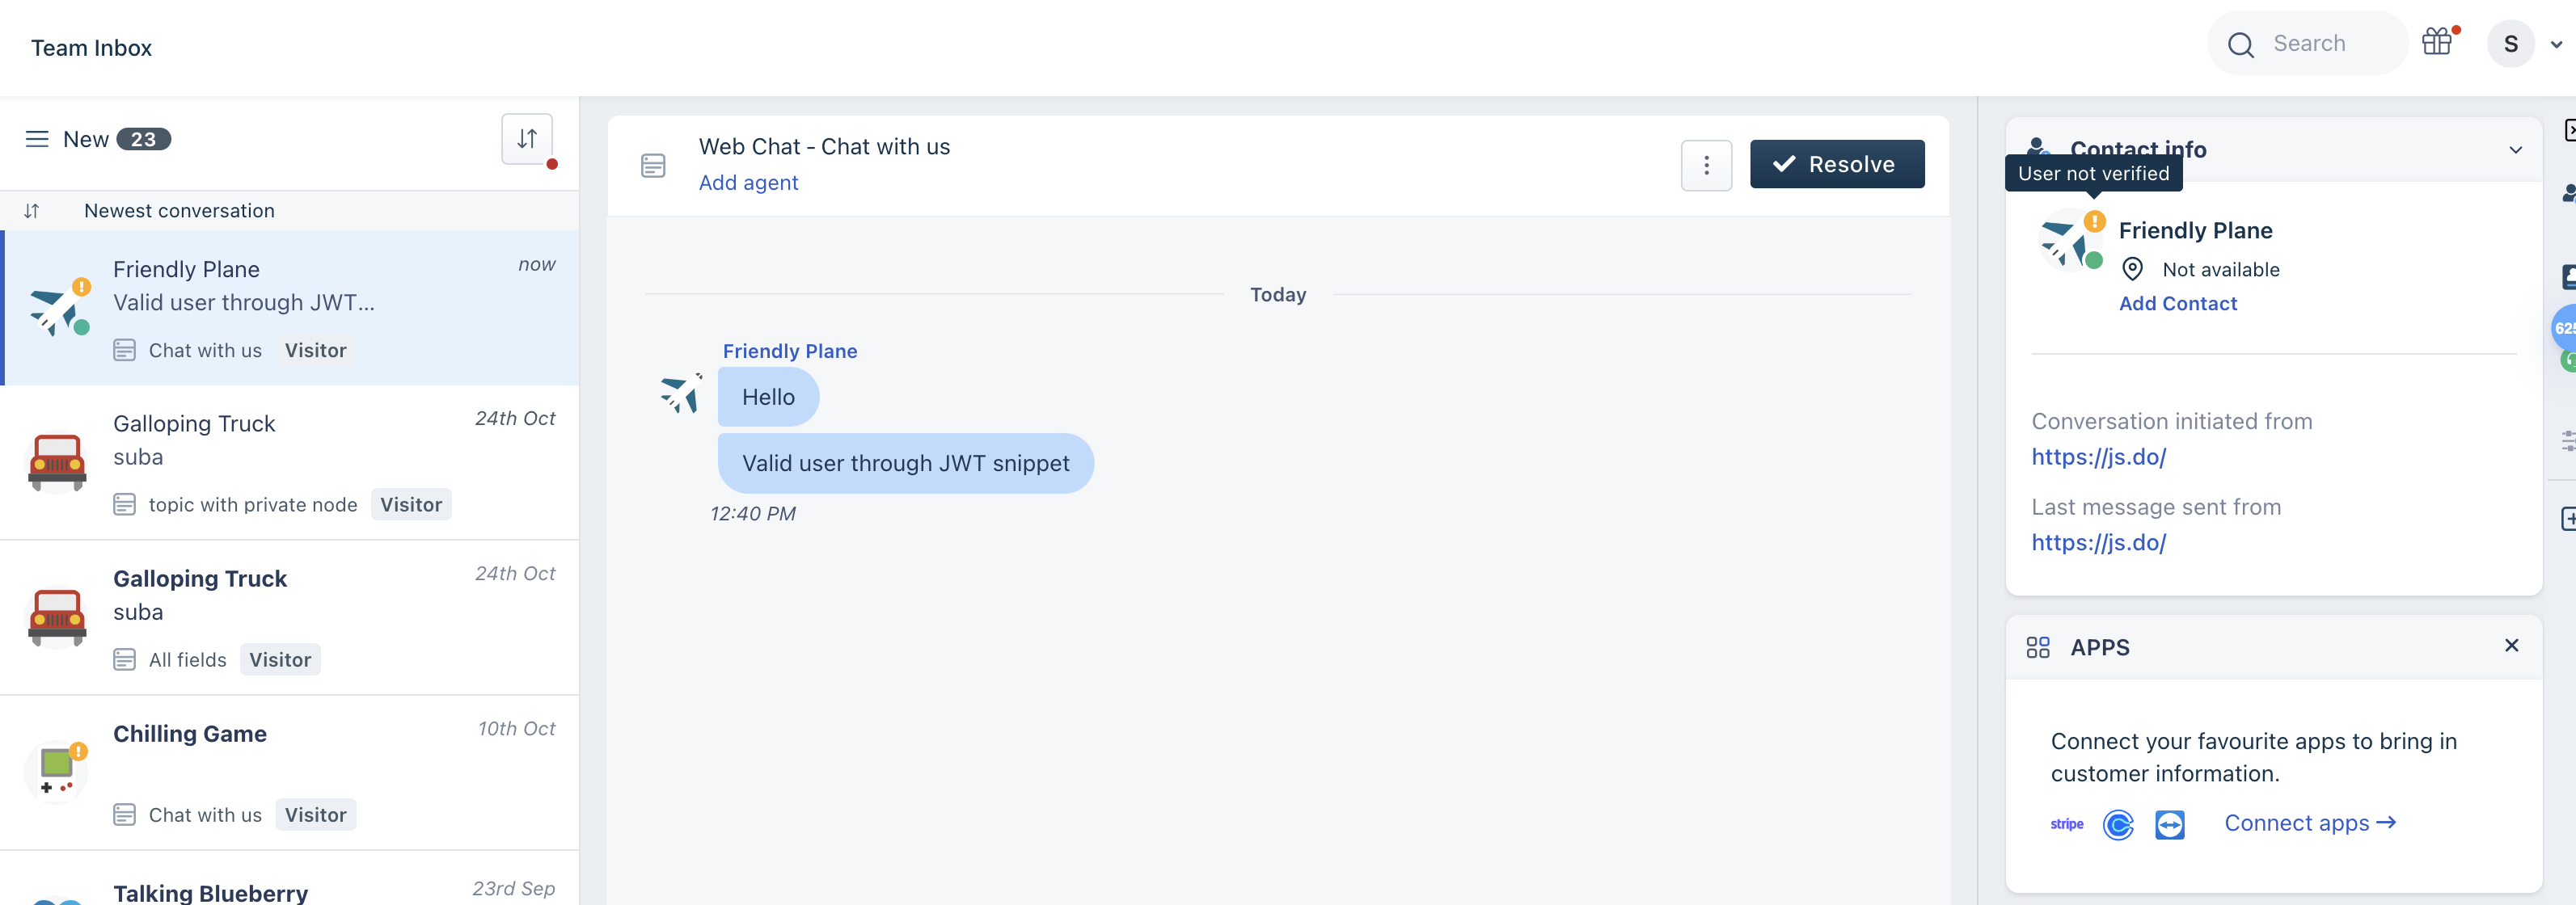The height and width of the screenshot is (905, 2576).
Task: Click the web chat channel icon in header
Action: point(653,165)
